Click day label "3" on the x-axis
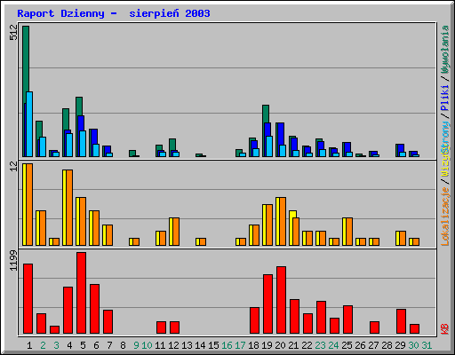The height and width of the screenshot is (355, 455). tap(56, 345)
